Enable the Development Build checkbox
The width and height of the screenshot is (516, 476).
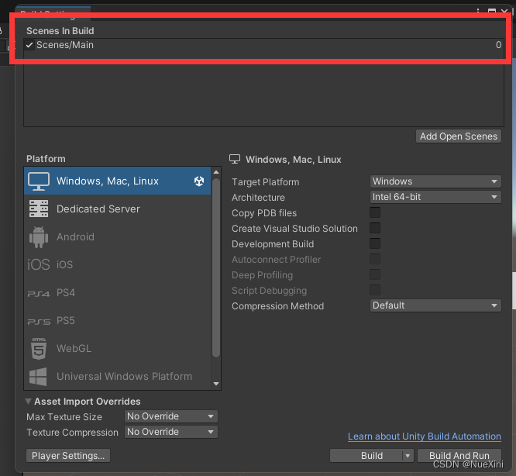[375, 243]
